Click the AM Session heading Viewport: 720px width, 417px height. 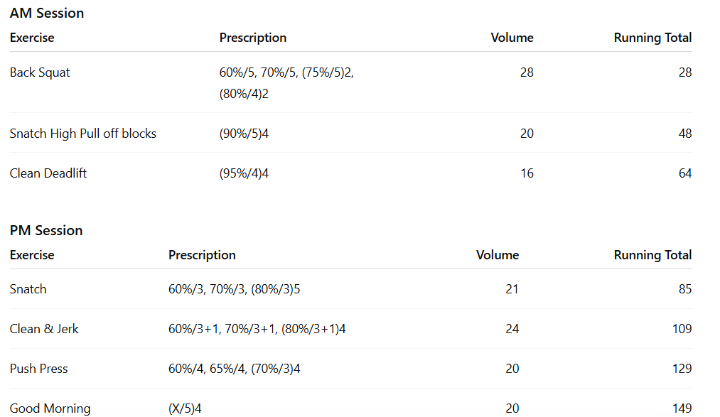coord(47,13)
